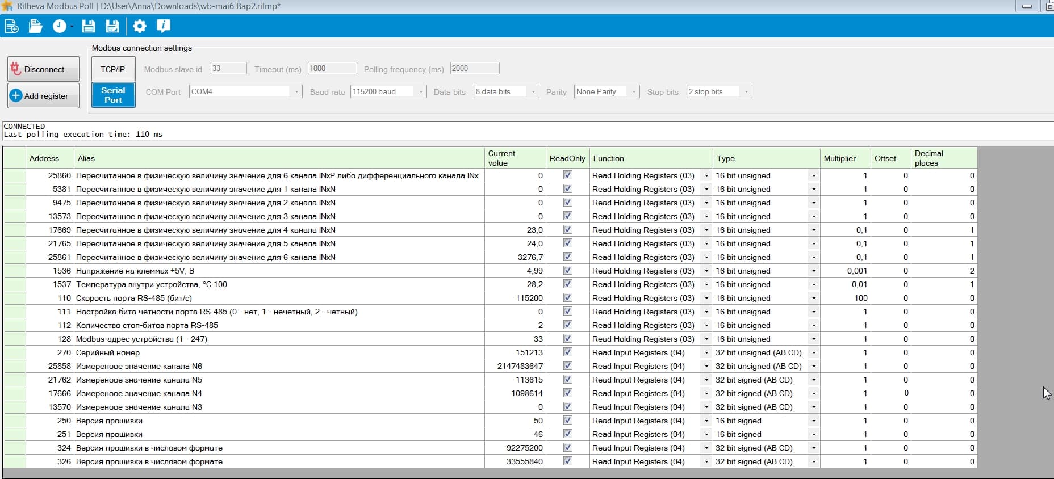Image resolution: width=1054 pixels, height=479 pixels.
Task: Click the Offset column header
Action: 891,158
